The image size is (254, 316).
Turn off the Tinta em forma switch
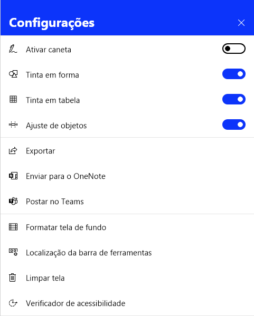coord(234,74)
